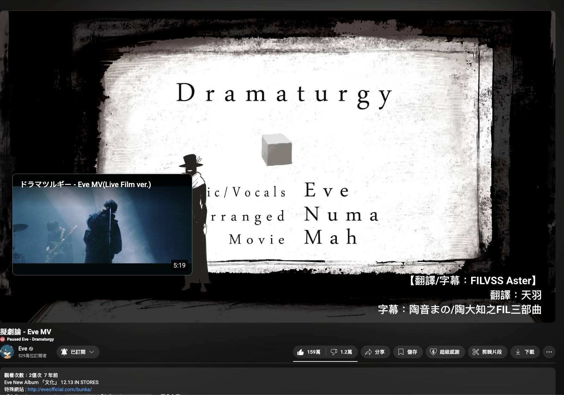This screenshot has height=395, width=564.
Task: Visit the eveofficial.com/bunka link
Action: click(x=60, y=389)
